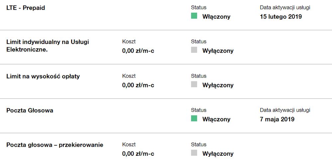Enable Limit indywidualny na Usługi Elektroniczne status square
Viewport: 332px width, 164px height.
tap(194, 50)
